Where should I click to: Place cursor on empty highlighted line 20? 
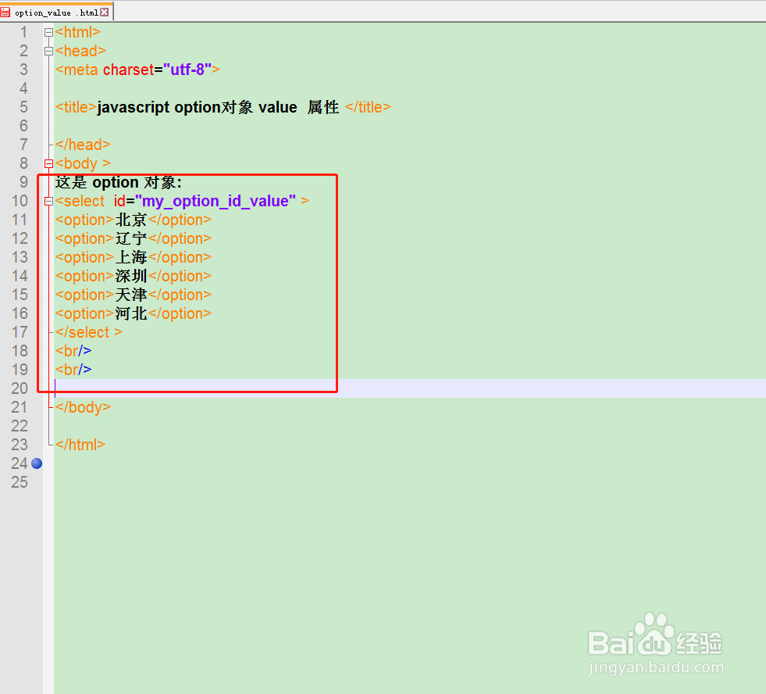(x=410, y=388)
